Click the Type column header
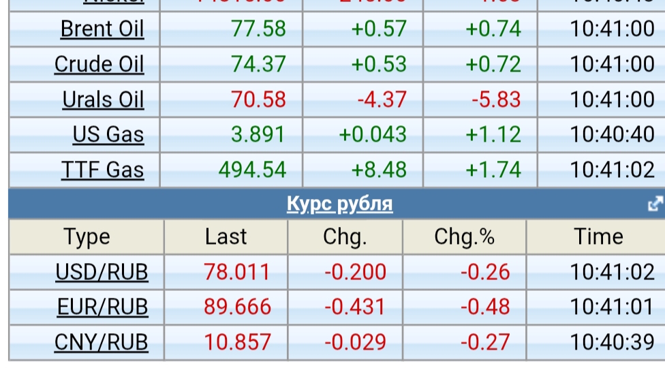Screen dimensions: 665x368 click(x=87, y=237)
